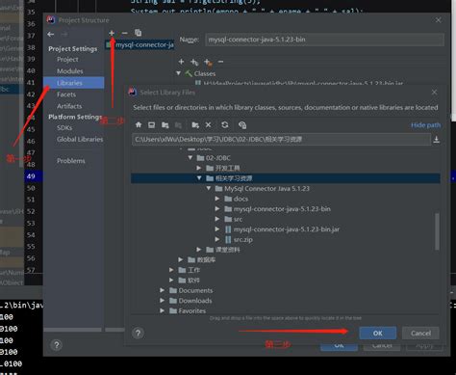Cancel the Select Library Files dialog
This screenshot has width=456, height=375.
tap(420, 334)
